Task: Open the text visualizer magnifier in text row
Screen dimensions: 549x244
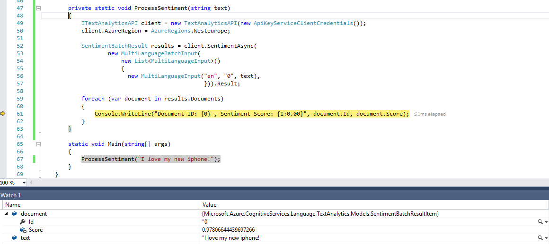Action: click(540, 238)
